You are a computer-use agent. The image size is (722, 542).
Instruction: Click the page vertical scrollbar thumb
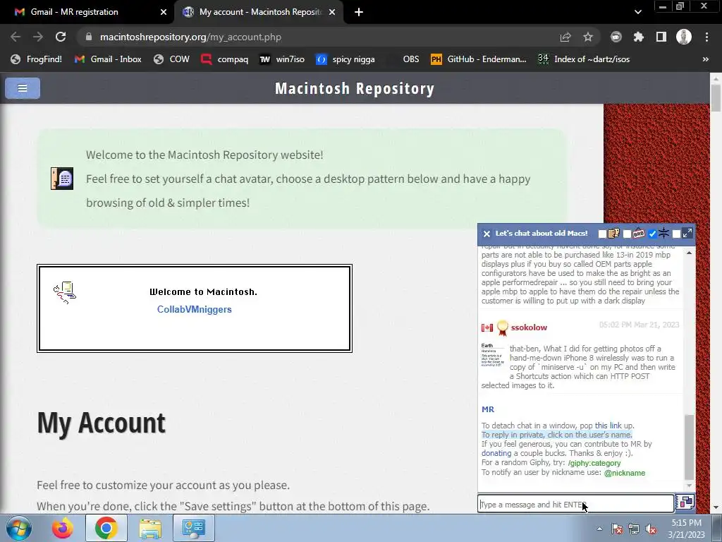716,98
